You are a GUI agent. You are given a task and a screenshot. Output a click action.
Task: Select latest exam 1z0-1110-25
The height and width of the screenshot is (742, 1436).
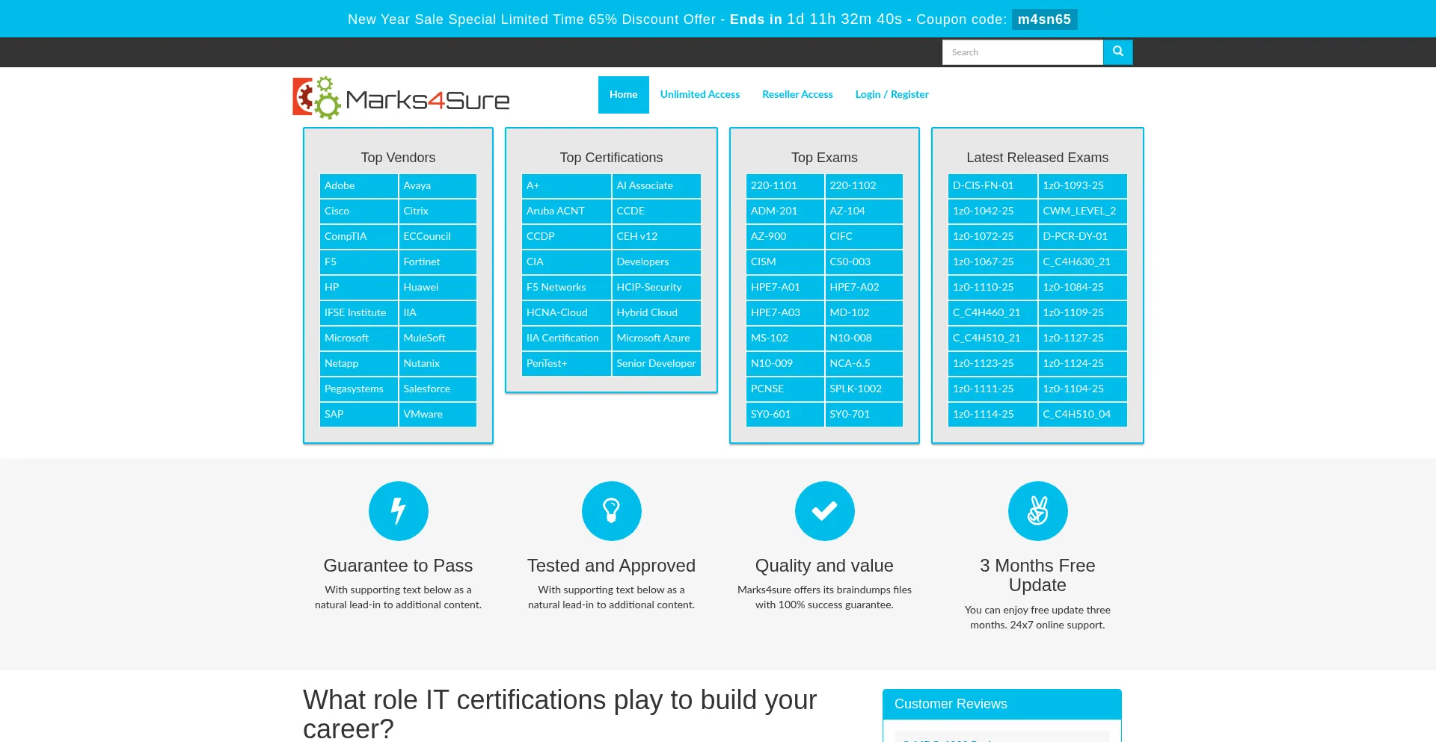pos(992,287)
